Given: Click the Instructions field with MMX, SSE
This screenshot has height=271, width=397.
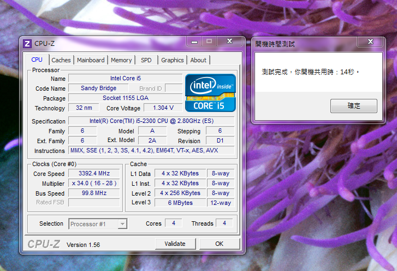Looking at the screenshot, I should [151, 150].
